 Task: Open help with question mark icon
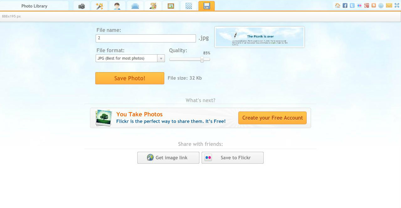coord(381,5)
